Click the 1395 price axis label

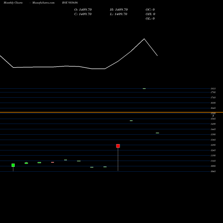(213, 134)
